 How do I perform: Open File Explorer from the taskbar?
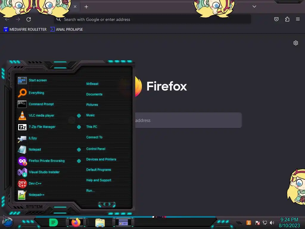click(x=100, y=222)
